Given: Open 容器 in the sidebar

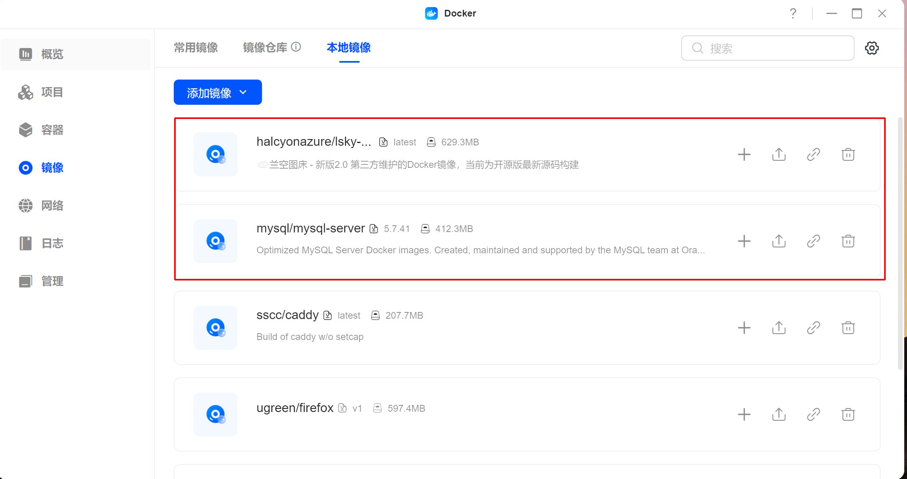Looking at the screenshot, I should (52, 130).
